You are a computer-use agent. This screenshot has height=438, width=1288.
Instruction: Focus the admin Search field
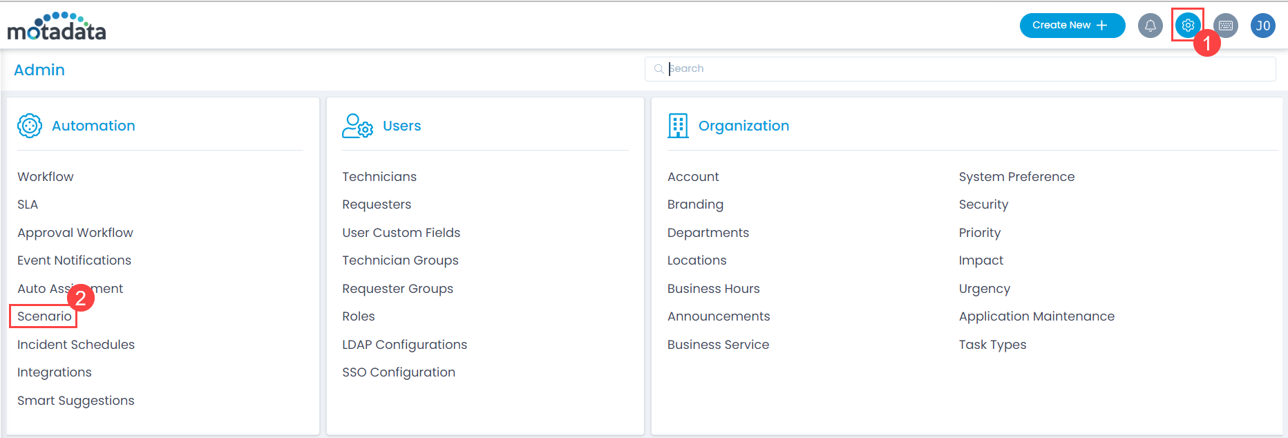(960, 69)
